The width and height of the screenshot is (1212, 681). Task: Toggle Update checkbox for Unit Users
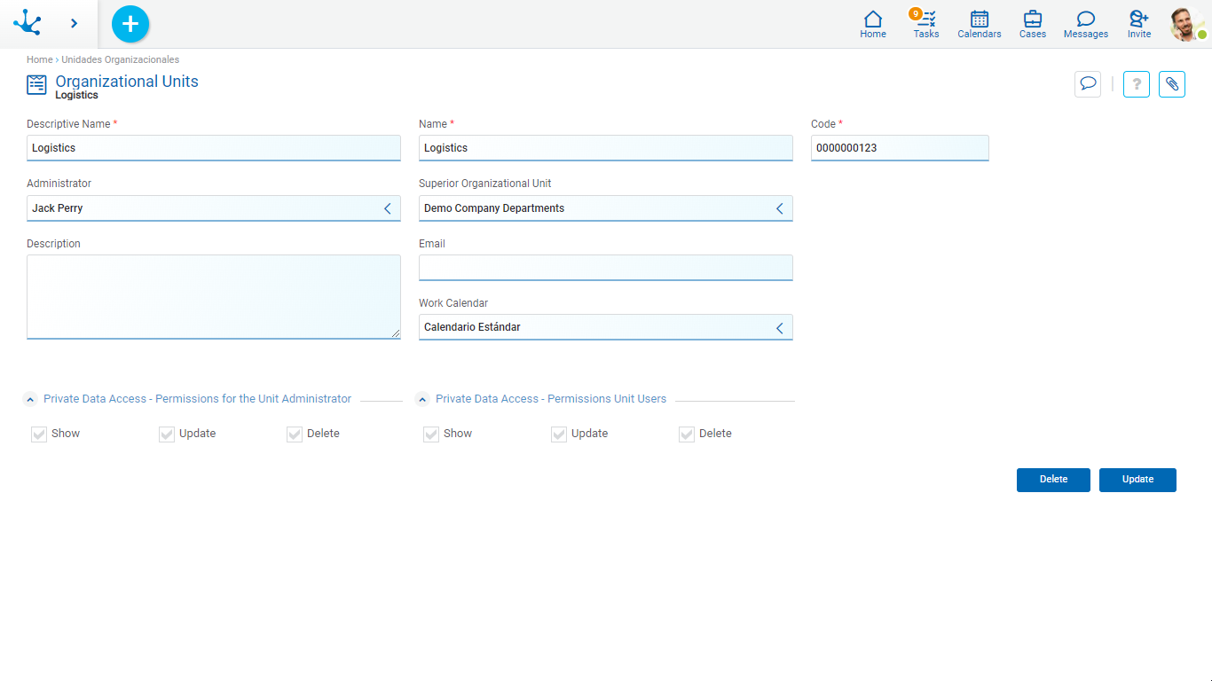[x=559, y=434]
